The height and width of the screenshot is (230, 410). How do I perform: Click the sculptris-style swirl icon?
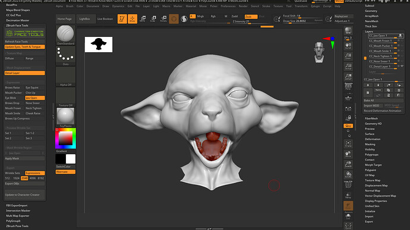[184, 19]
